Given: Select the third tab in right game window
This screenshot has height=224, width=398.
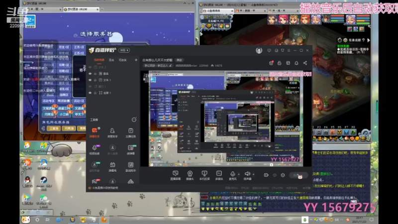Looking at the screenshot, I should pyautogui.click(x=283, y=10).
